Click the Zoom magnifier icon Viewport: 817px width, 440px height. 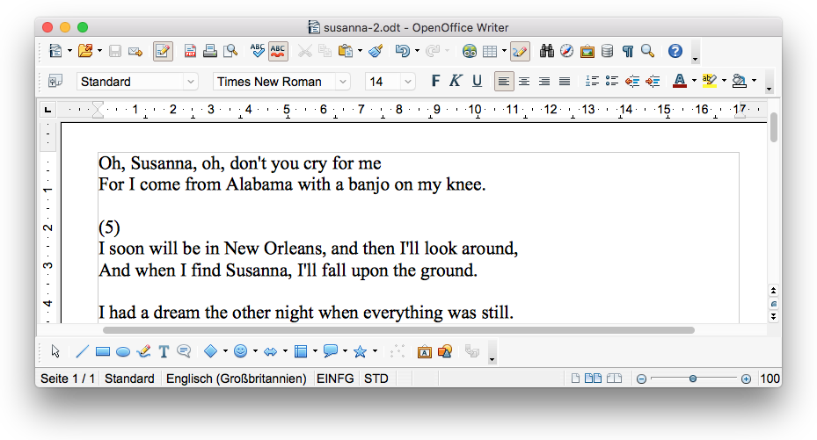pyautogui.click(x=647, y=51)
